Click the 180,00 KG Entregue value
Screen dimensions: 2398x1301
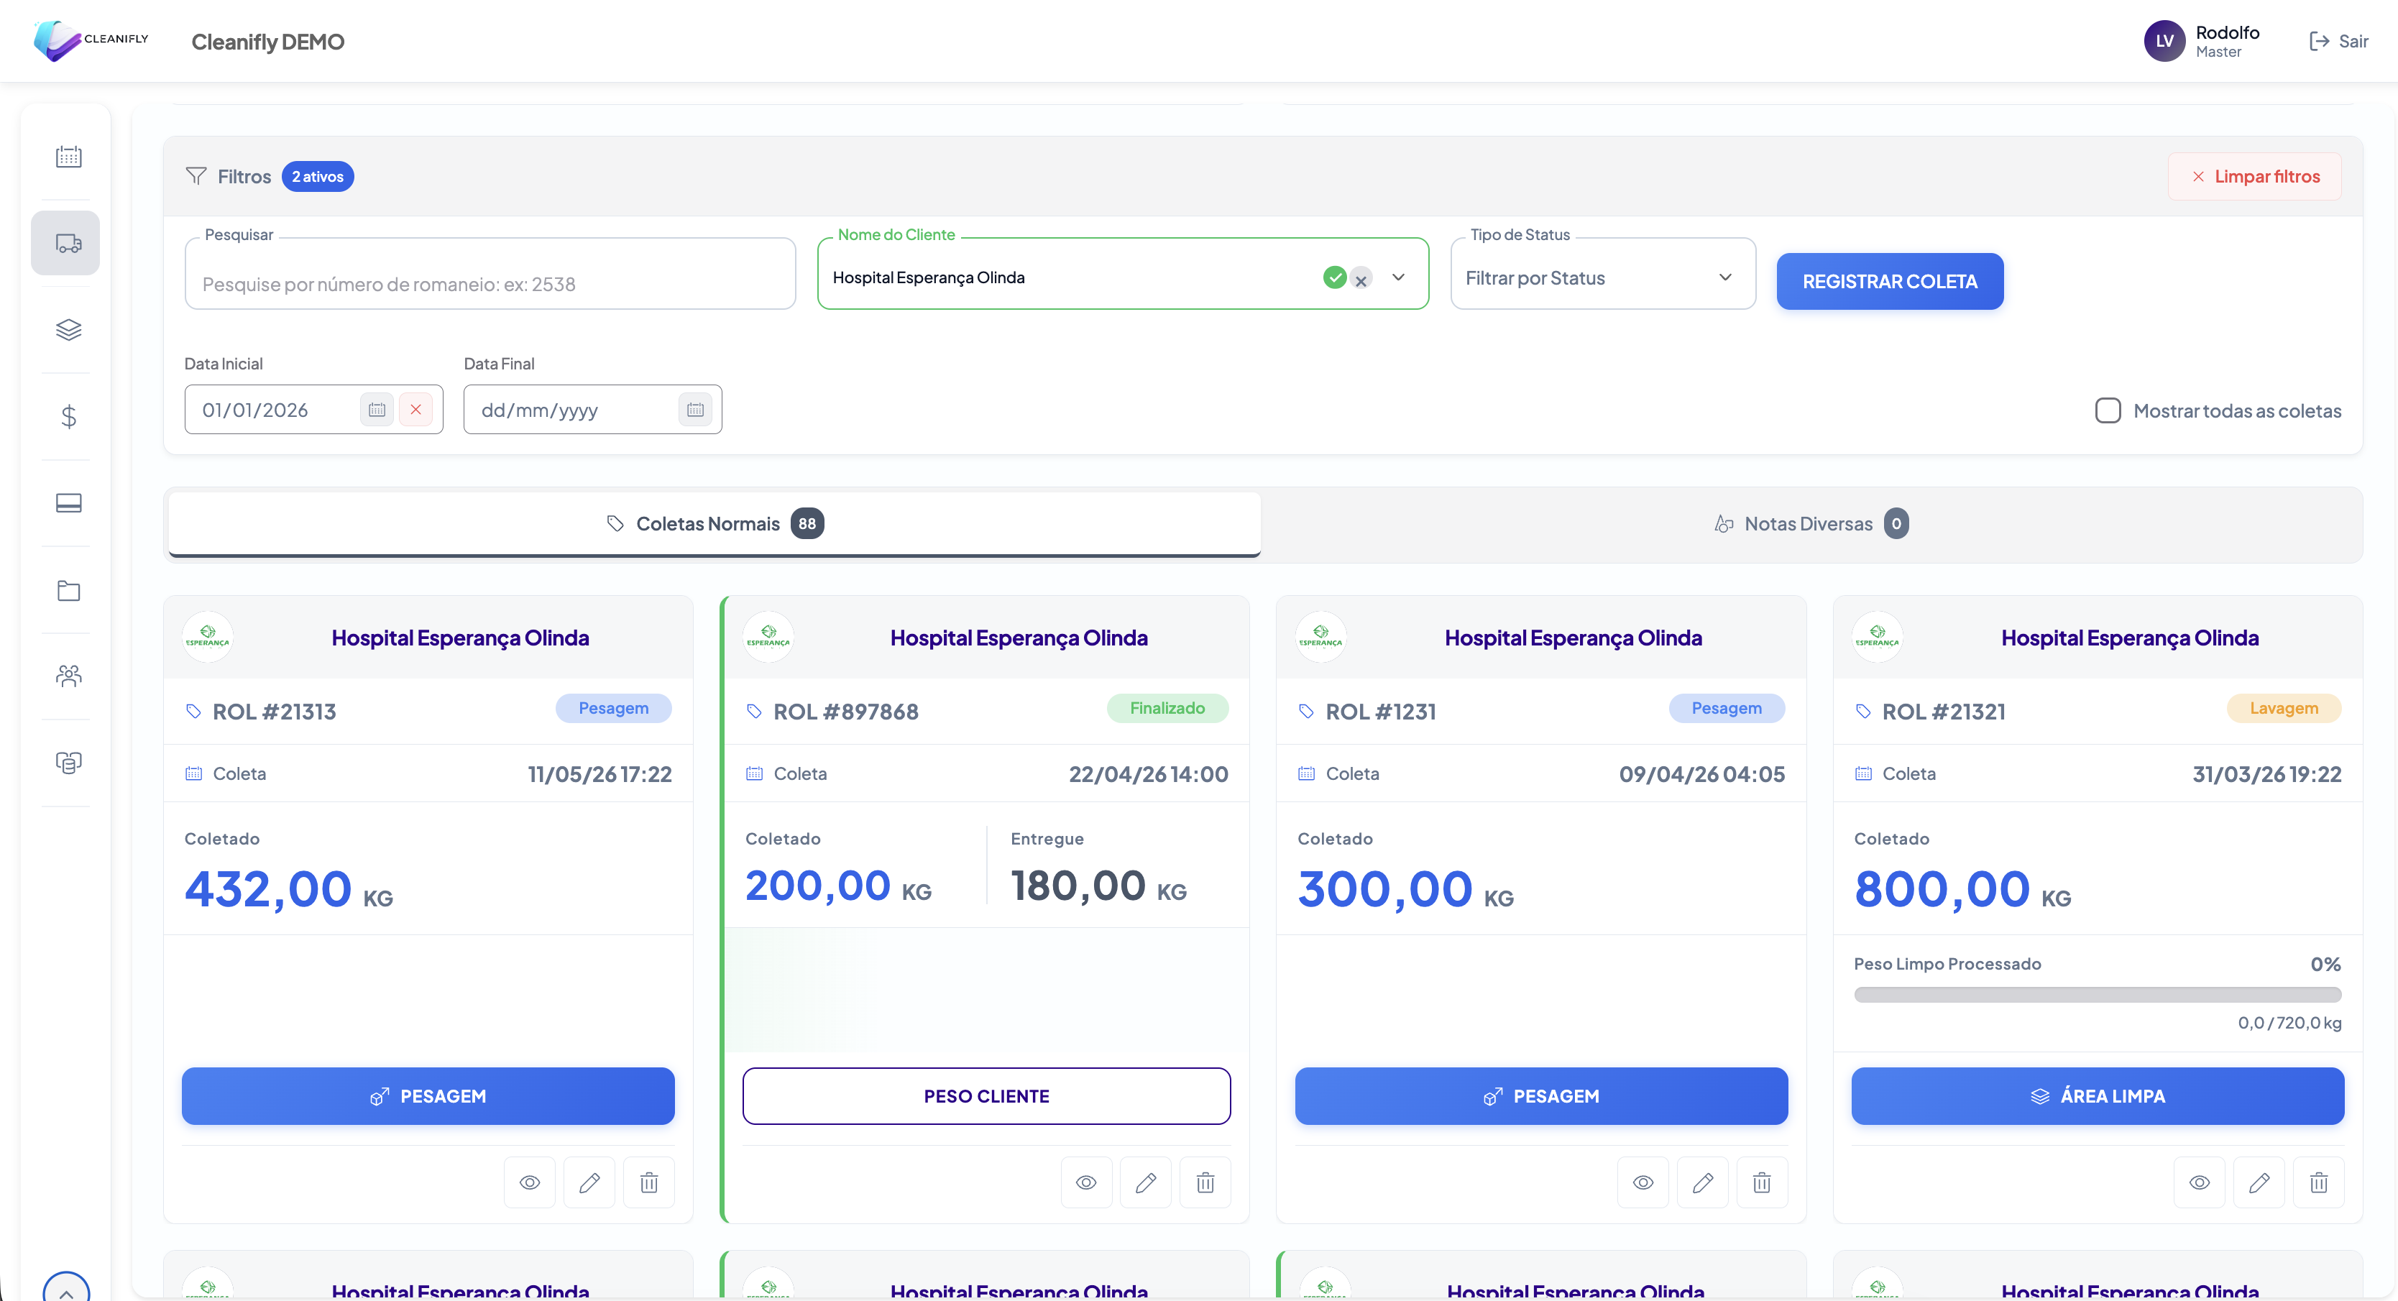[1098, 885]
